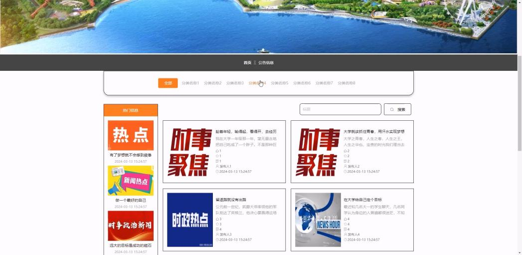Screen dimensions: 522x255
Task: Filter by 分类名称5 category
Action: coord(280,83)
